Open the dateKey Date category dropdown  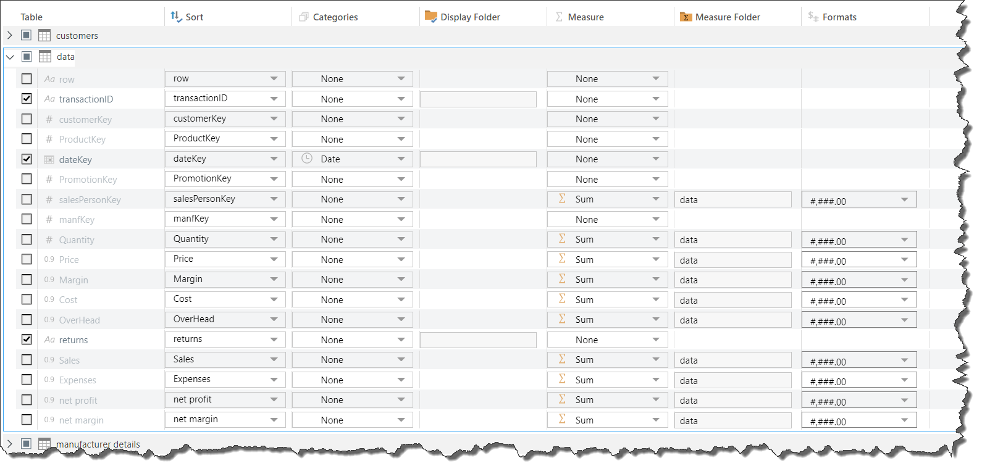[x=401, y=159]
